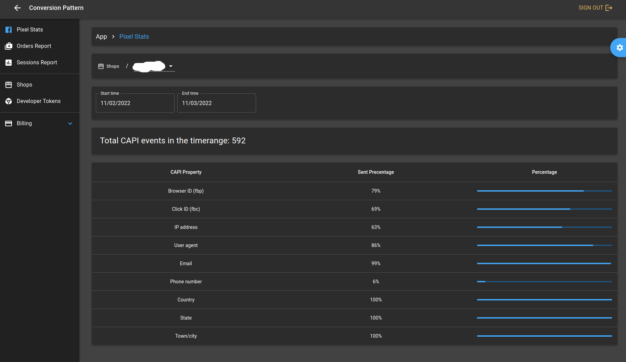Click the Shops storefront icon in sidebar
The height and width of the screenshot is (362, 626).
tap(9, 85)
